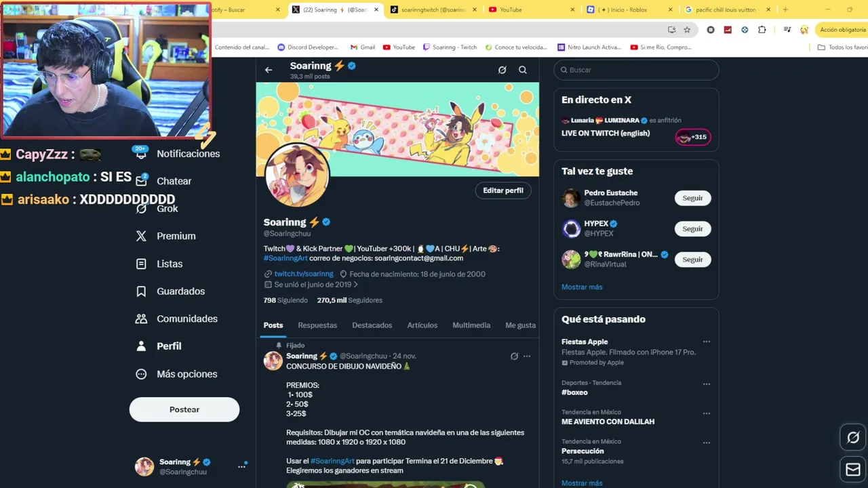Viewport: 868px width, 488px height.
Task: Click the Grok icon in profile header
Action: click(x=502, y=70)
